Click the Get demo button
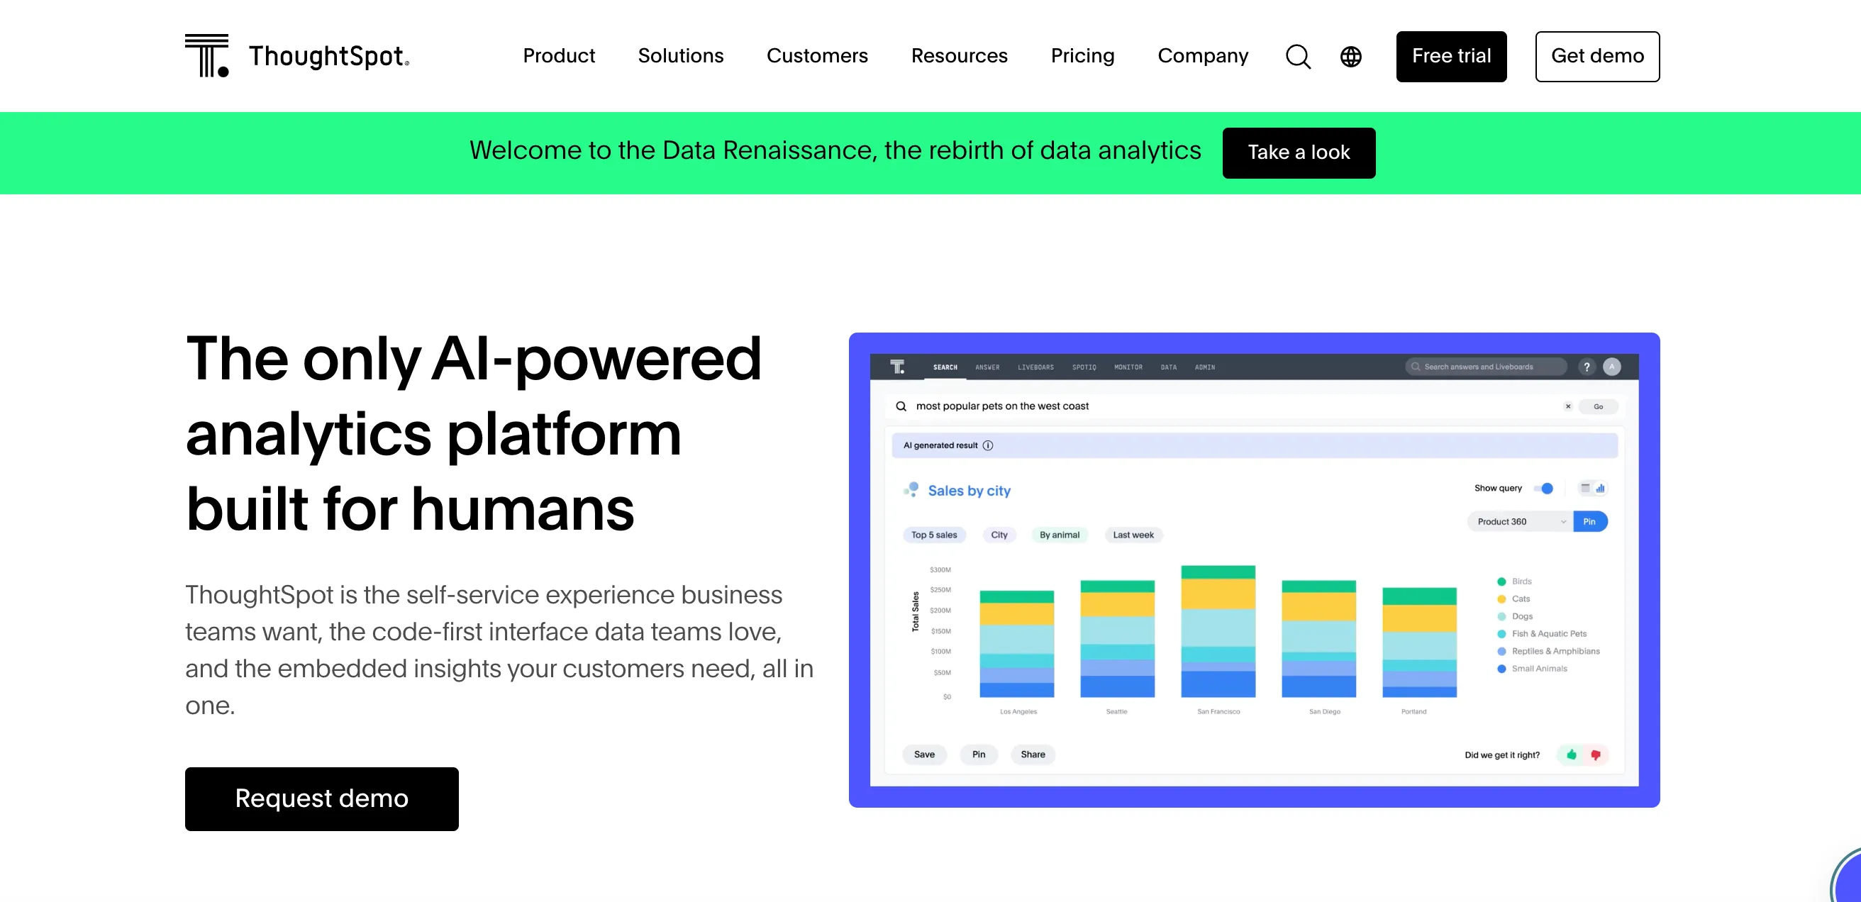The width and height of the screenshot is (1861, 902). pos(1596,56)
